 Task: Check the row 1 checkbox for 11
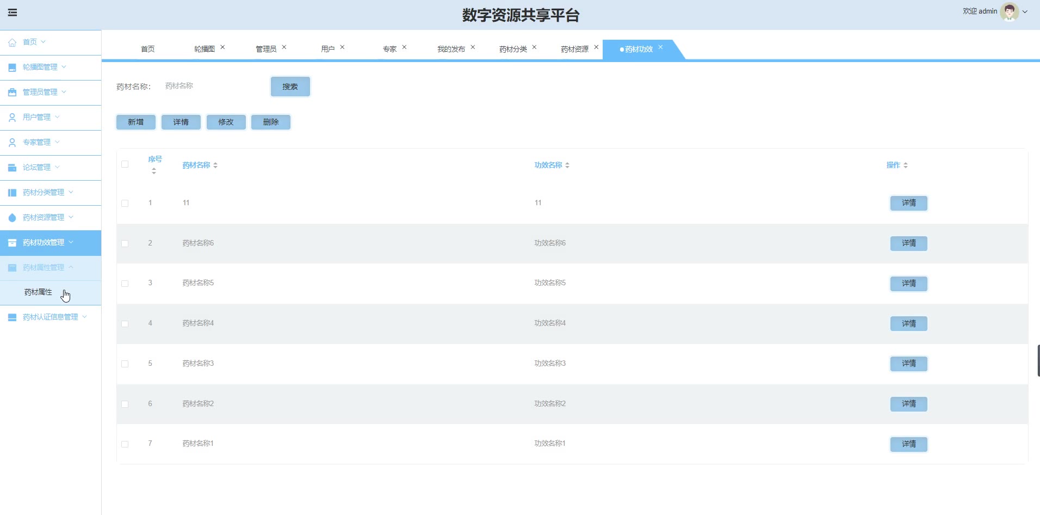[125, 204]
